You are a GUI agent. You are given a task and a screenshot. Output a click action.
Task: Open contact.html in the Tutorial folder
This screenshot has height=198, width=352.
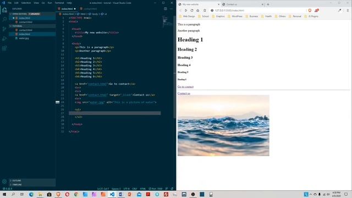tap(26, 30)
